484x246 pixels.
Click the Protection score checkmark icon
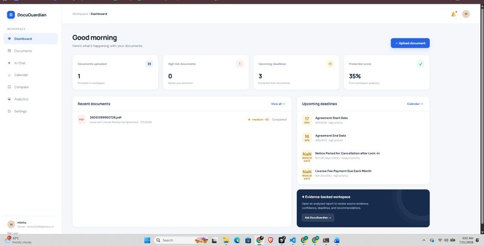click(420, 64)
